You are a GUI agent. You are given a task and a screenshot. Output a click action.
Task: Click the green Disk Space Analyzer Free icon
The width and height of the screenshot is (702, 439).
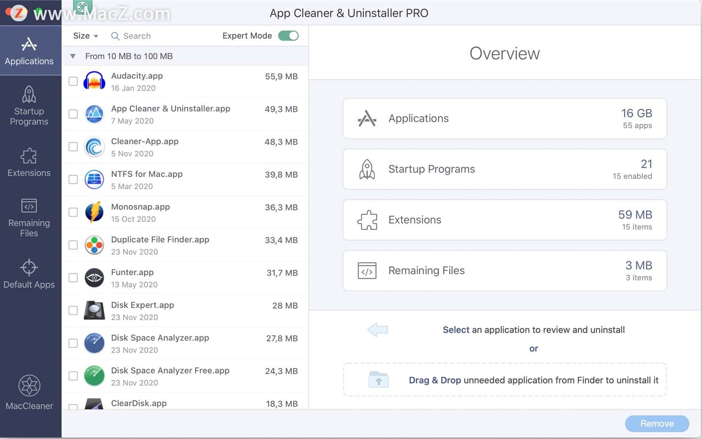[x=94, y=376]
